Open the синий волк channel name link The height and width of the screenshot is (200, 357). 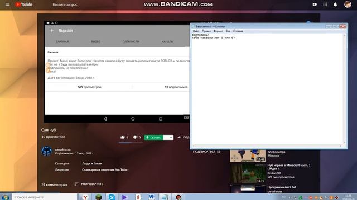click(x=63, y=149)
